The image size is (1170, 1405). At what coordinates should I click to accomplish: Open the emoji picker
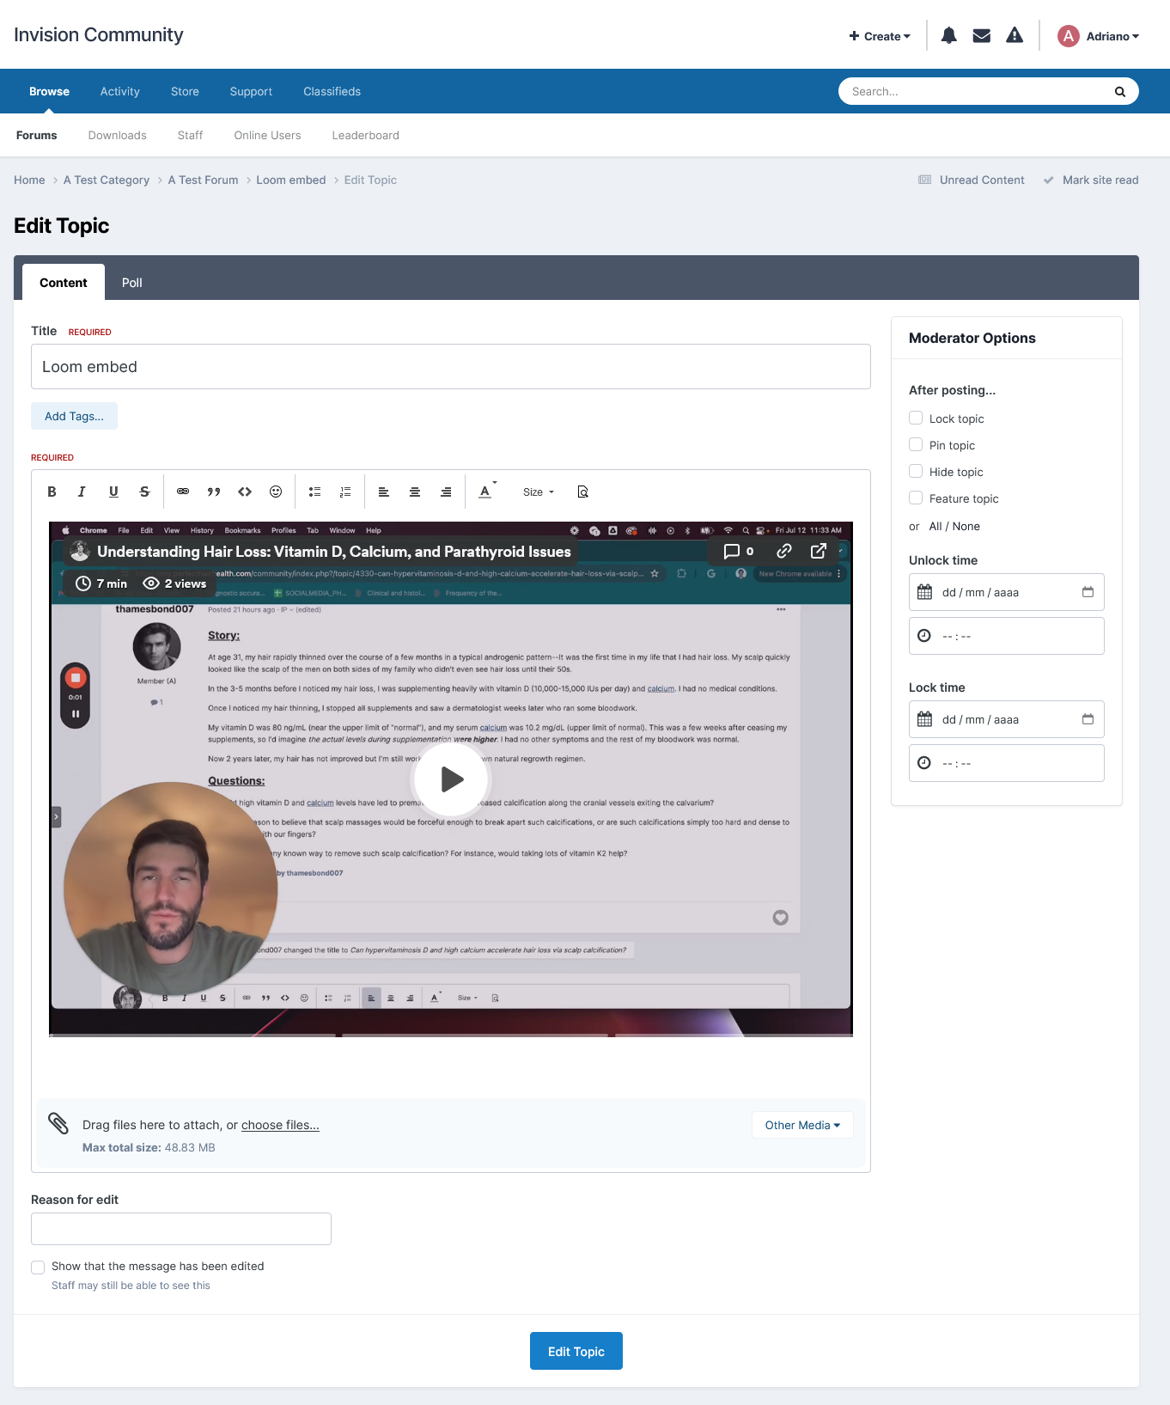click(x=276, y=492)
